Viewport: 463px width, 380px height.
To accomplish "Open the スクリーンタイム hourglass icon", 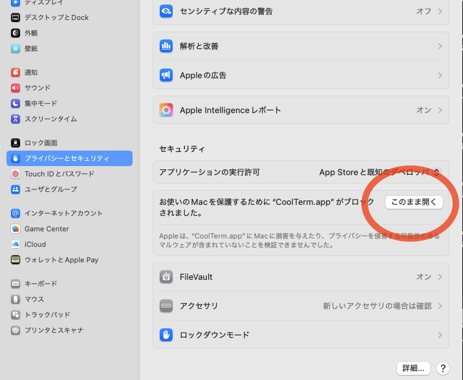I will (16, 119).
